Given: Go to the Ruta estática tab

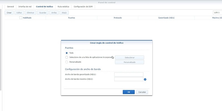Looking at the screenshot, I should click(63, 7).
